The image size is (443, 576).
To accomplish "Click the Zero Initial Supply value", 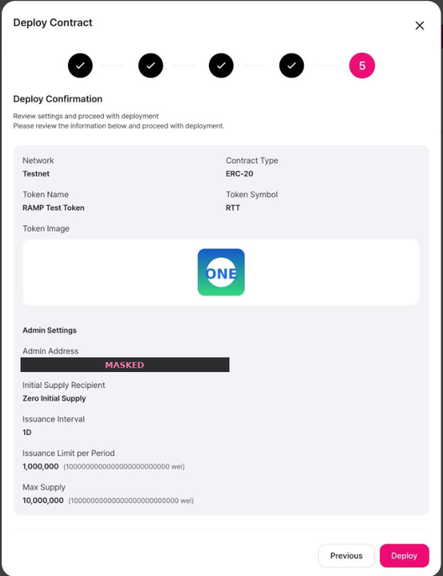I will (x=54, y=399).
